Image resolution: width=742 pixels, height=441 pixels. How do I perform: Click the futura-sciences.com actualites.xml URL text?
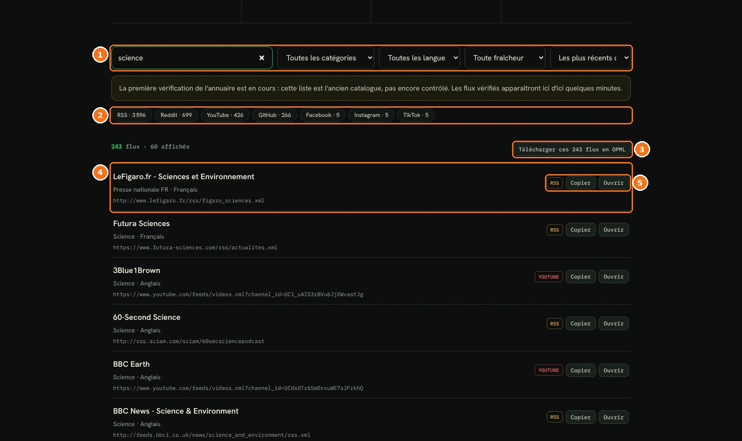click(195, 247)
